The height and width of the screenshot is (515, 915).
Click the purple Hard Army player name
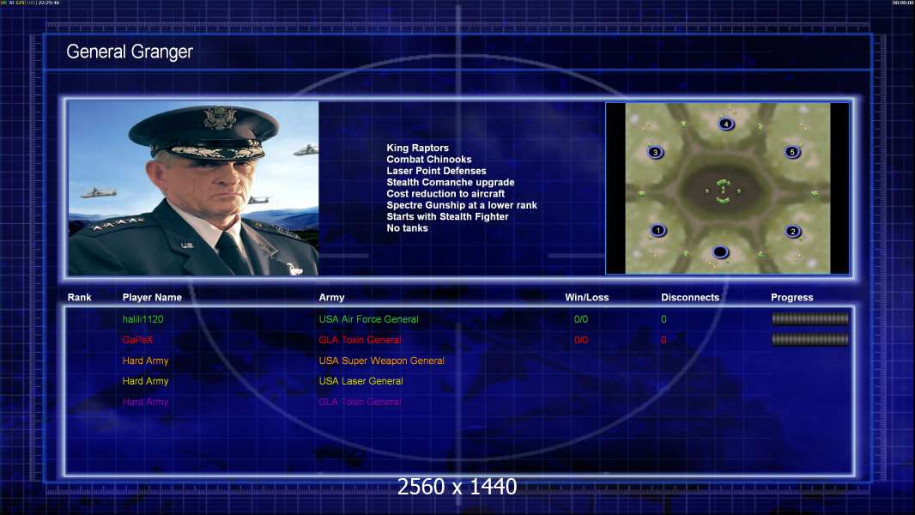click(x=145, y=402)
